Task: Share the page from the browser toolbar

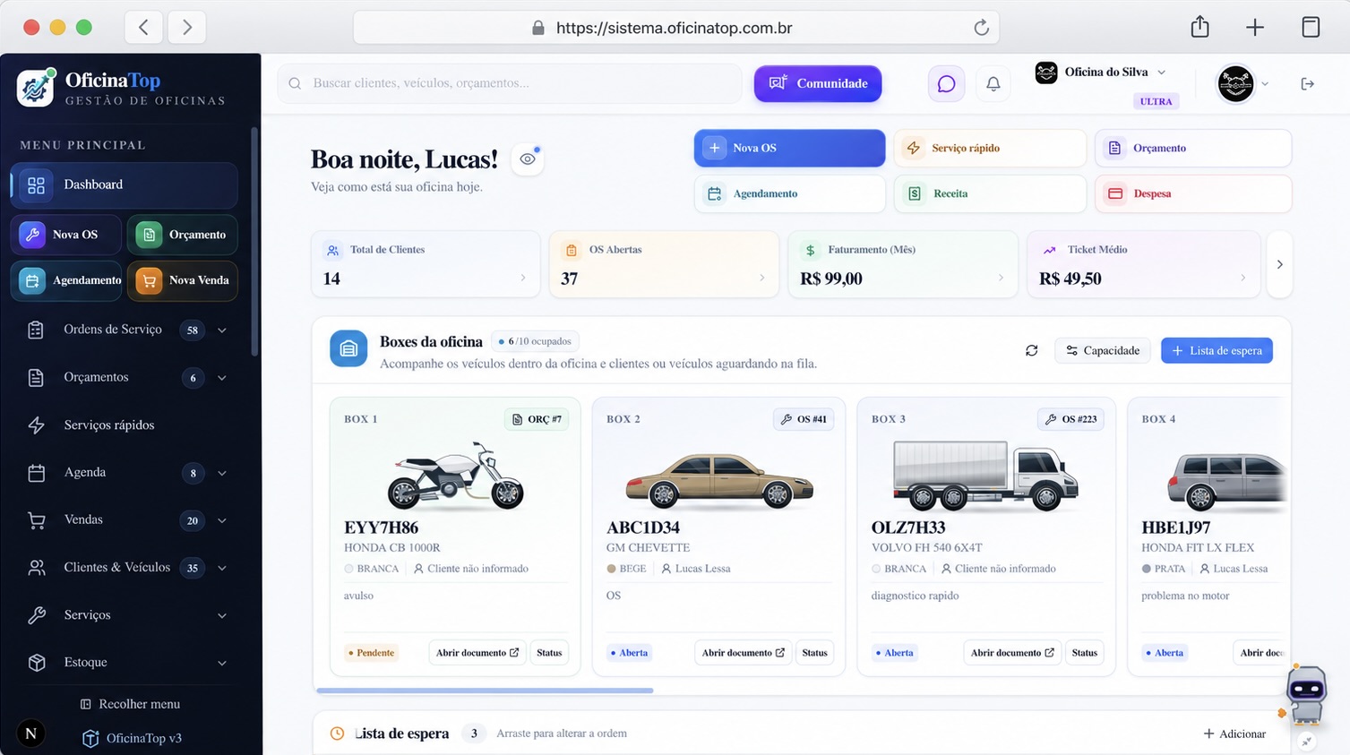Action: [1200, 28]
